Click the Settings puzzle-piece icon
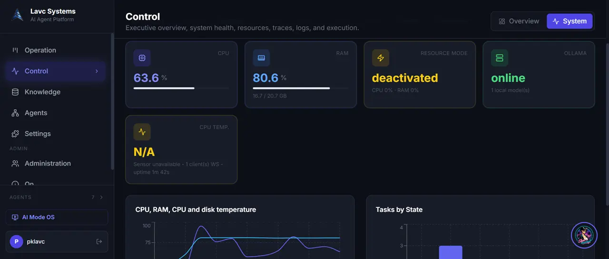This screenshot has height=259, width=609. click(x=15, y=134)
